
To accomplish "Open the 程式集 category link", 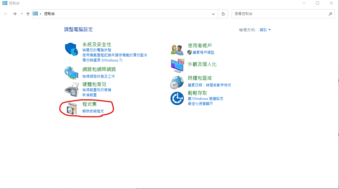I will point(89,104).
